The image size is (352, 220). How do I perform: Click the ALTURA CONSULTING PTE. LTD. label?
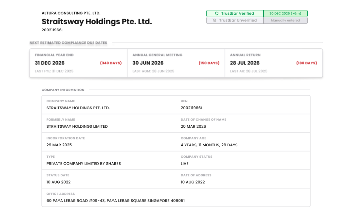point(71,13)
